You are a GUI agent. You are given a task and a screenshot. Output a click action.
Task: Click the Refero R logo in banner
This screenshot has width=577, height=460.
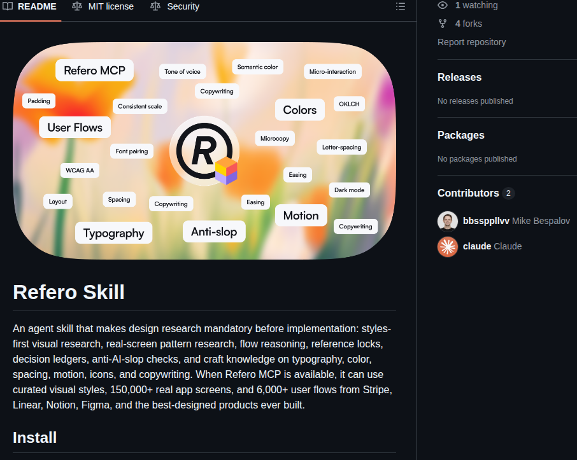[204, 151]
